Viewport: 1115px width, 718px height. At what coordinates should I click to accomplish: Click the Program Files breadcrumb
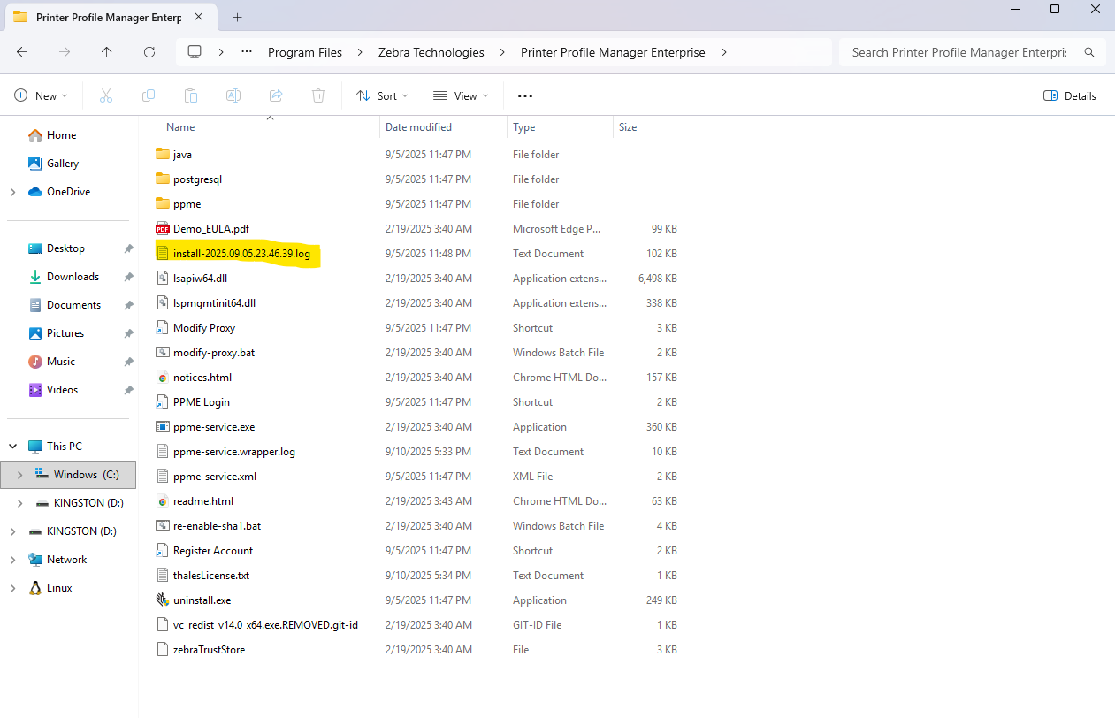coord(305,52)
